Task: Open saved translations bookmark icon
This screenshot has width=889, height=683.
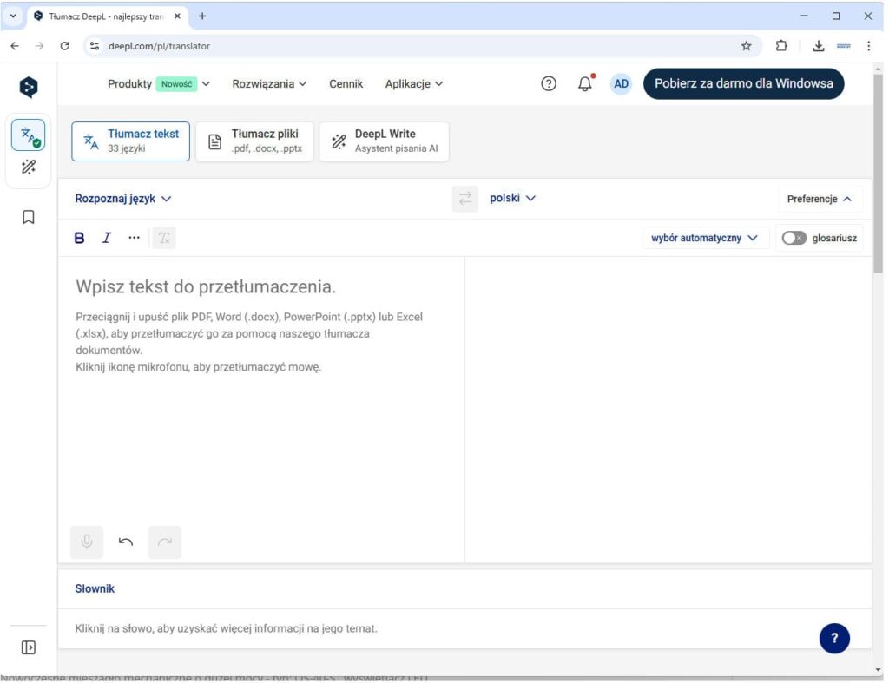Action: tap(29, 217)
